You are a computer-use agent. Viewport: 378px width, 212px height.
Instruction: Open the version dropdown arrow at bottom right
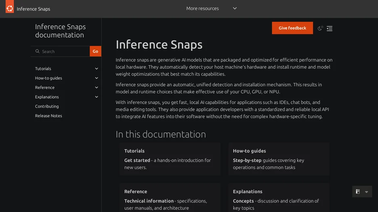pos(366,192)
